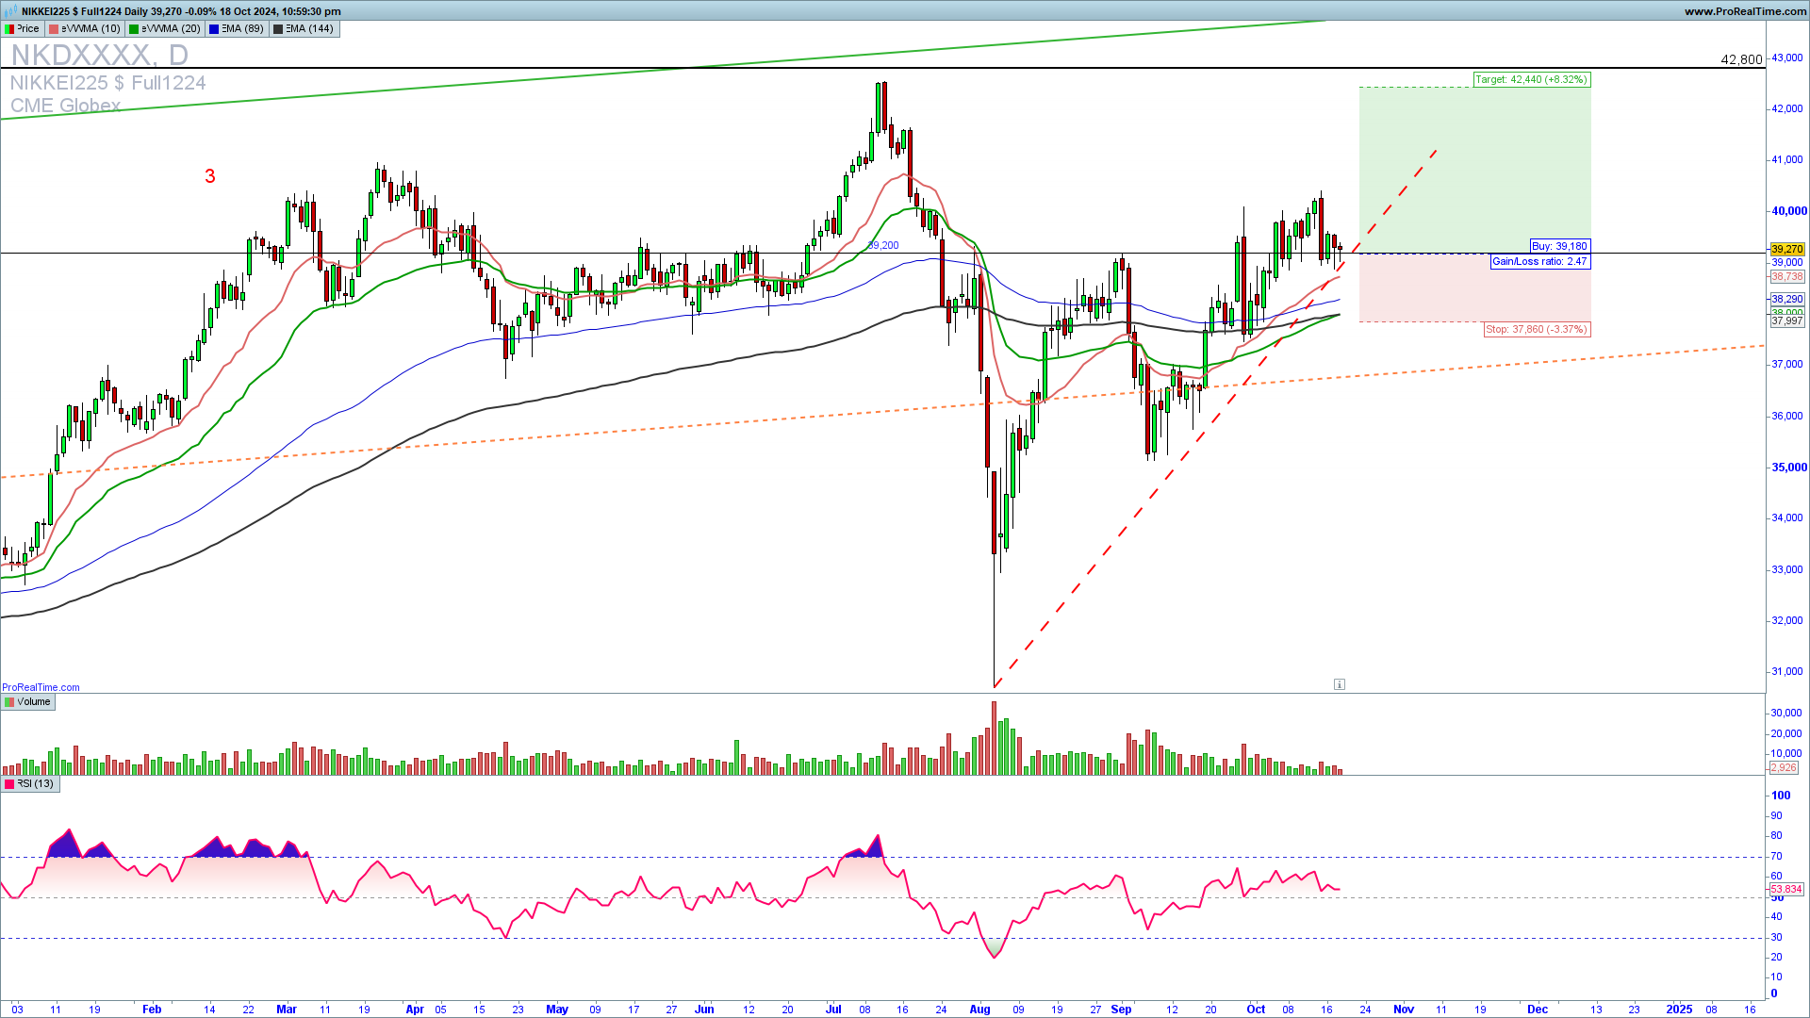Open the Price settings tab
Viewport: 1810px width, 1018px height.
coord(23,29)
